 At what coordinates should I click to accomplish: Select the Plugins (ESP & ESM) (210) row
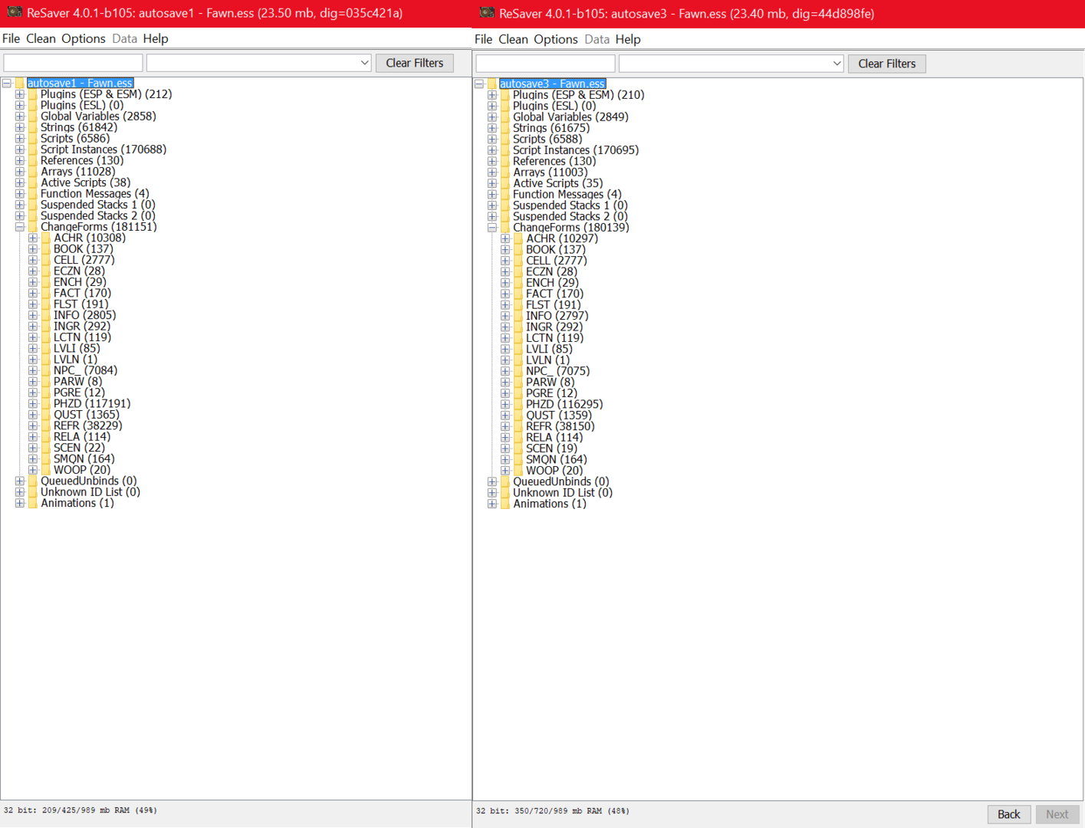(579, 95)
